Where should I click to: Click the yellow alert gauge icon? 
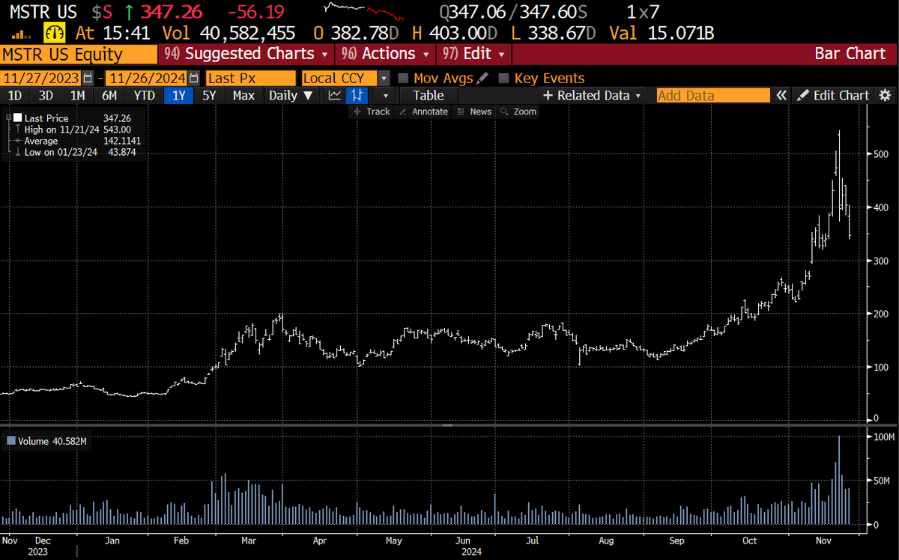point(55,32)
